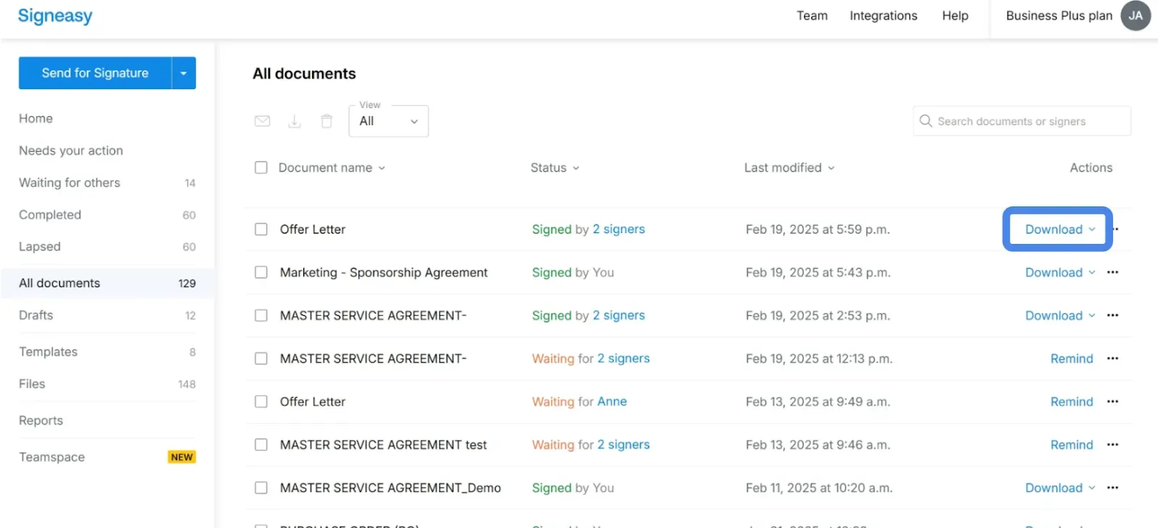The width and height of the screenshot is (1158, 528).
Task: Click Anne signer link
Action: [612, 401]
